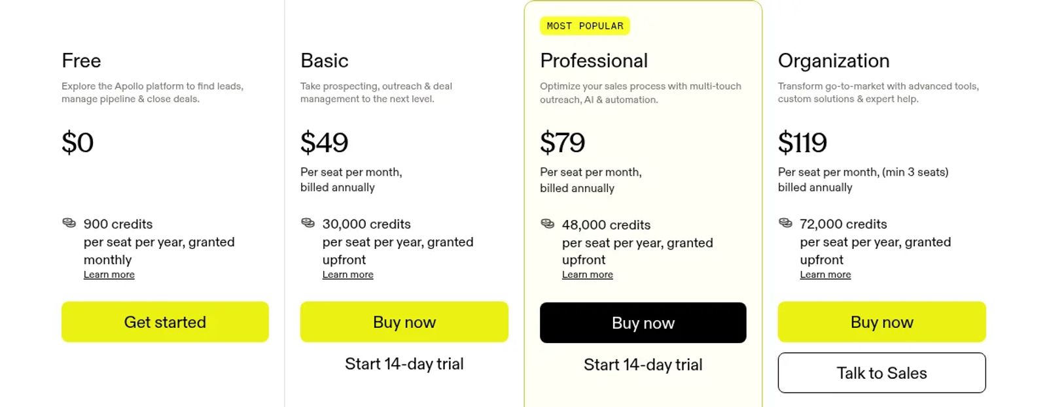Screen dimensions: 1047x407
Task: Click the coins icon beside 30,000 credits
Action: pyautogui.click(x=308, y=223)
